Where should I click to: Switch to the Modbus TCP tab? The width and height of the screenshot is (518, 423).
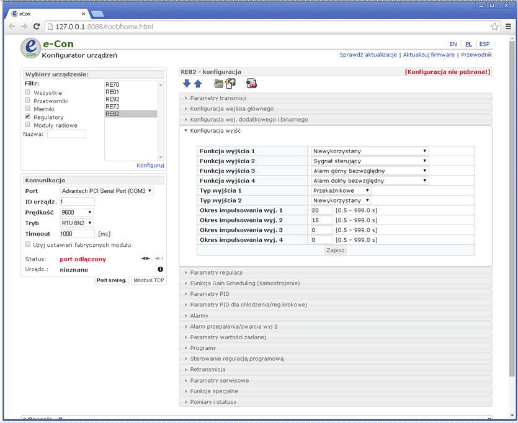point(149,280)
